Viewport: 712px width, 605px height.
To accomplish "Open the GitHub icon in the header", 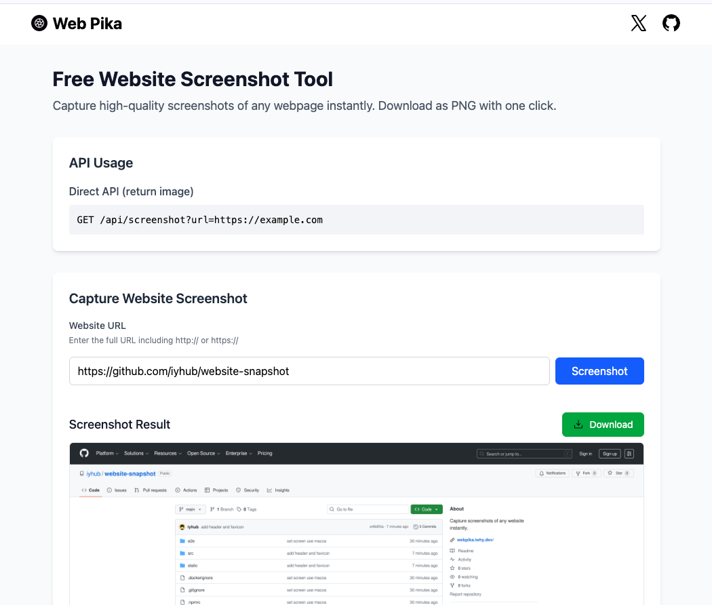I will click(x=671, y=23).
